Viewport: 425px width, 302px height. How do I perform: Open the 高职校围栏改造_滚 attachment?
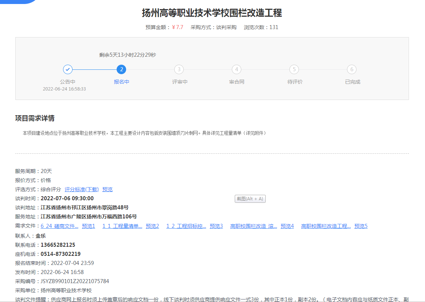coord(254,226)
